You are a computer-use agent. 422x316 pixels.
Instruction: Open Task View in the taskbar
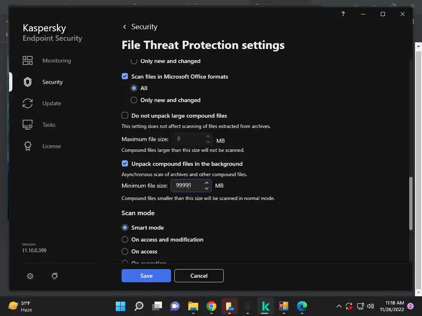point(157,306)
